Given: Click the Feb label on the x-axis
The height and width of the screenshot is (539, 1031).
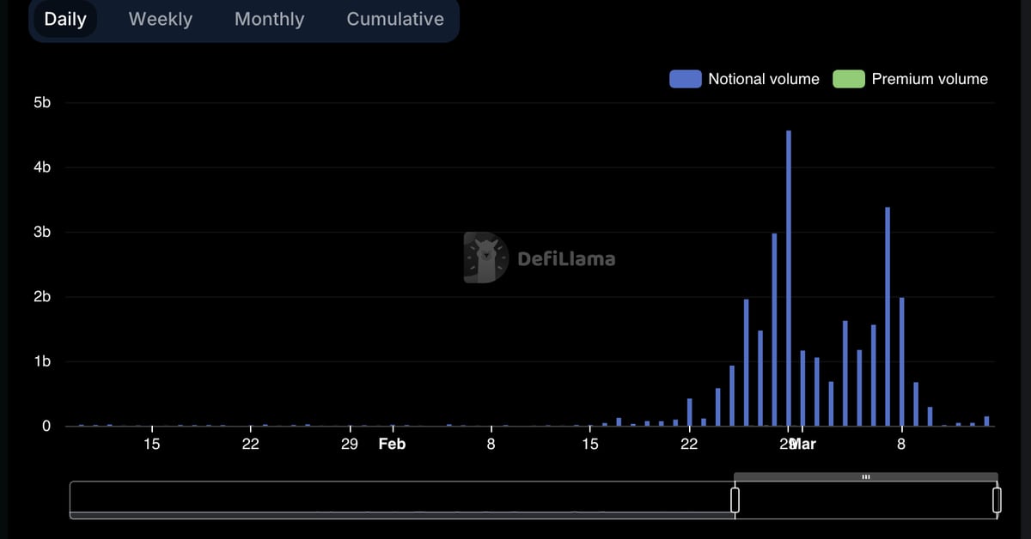Looking at the screenshot, I should click(x=392, y=444).
